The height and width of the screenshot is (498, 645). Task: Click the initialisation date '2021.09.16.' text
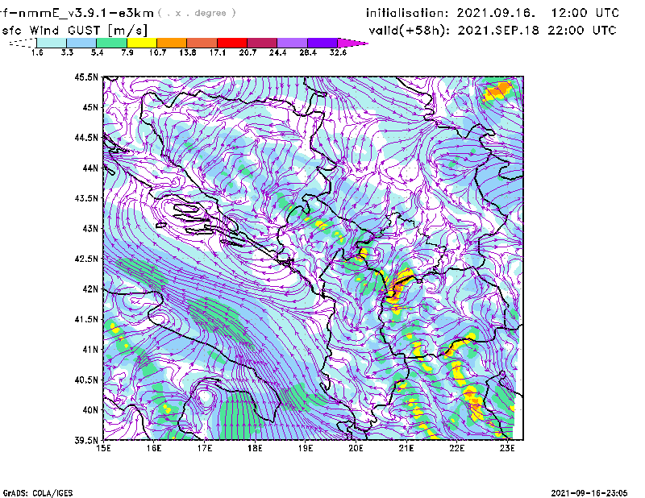pyautogui.click(x=496, y=13)
